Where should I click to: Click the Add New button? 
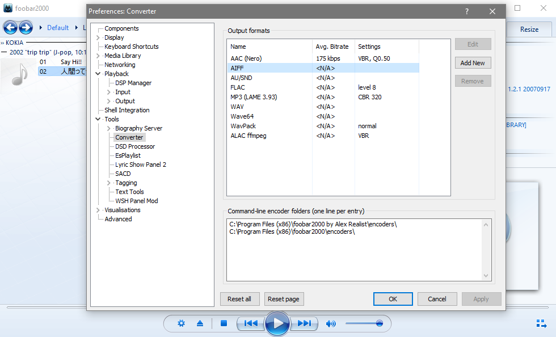[473, 63]
